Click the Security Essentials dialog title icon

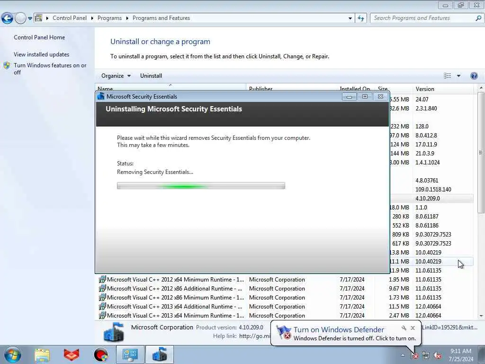101,96
